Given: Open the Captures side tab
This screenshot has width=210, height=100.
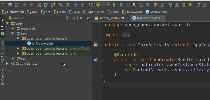Looking at the screenshot, I should click(x=2, y=76).
